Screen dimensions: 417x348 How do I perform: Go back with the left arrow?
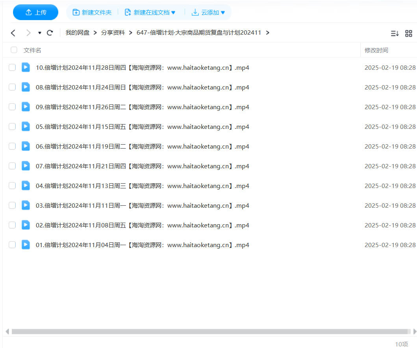pos(13,33)
